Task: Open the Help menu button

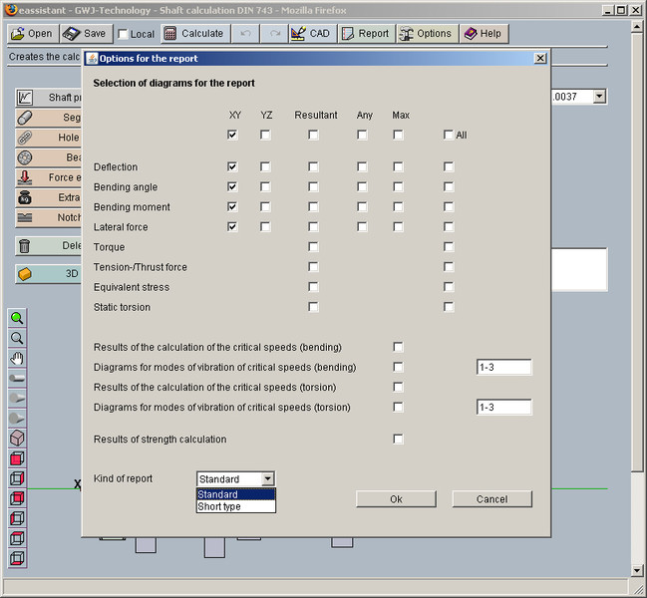Action: tap(482, 33)
